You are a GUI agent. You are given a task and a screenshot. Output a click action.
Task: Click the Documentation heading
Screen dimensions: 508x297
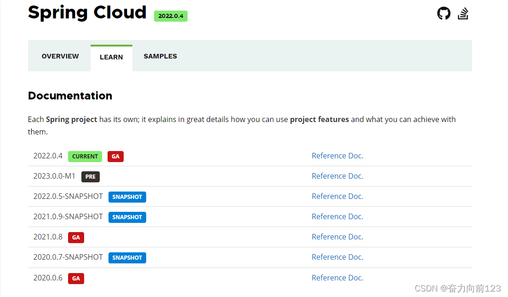(x=70, y=96)
